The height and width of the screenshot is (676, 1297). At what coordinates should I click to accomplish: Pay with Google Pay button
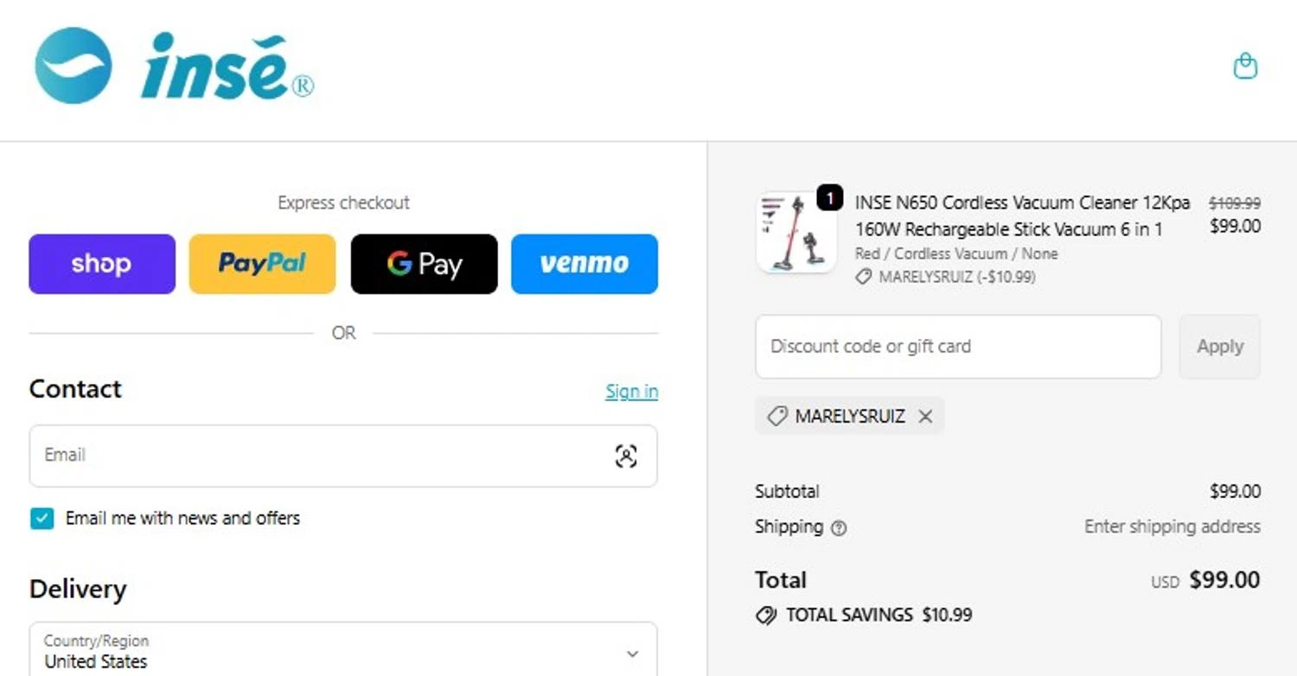click(x=424, y=264)
